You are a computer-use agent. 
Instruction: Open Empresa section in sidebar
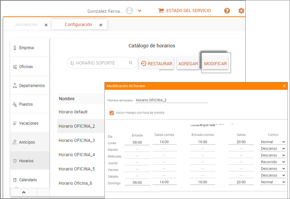[x=26, y=48]
